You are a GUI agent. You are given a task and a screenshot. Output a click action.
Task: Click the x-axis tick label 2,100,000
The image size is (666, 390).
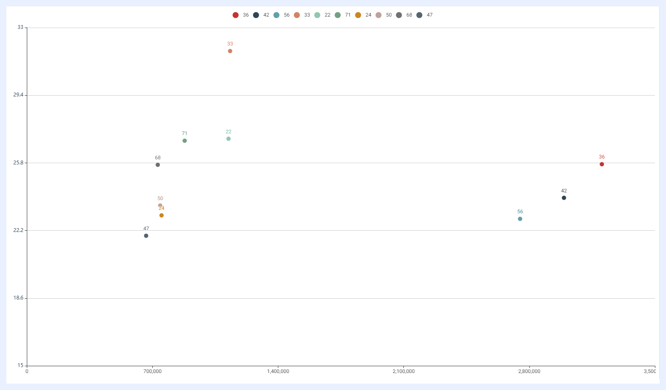[x=403, y=371]
